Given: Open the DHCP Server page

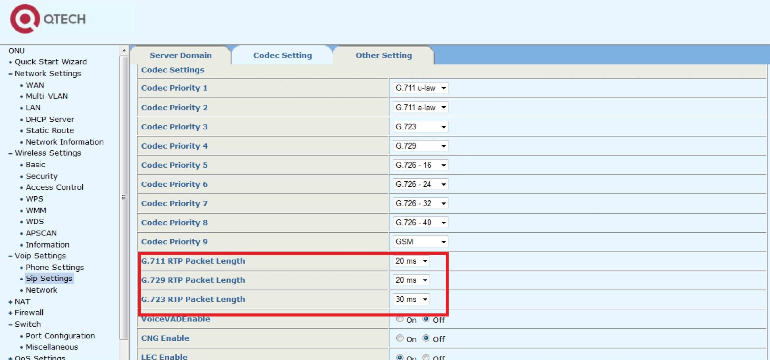Looking at the screenshot, I should [50, 119].
